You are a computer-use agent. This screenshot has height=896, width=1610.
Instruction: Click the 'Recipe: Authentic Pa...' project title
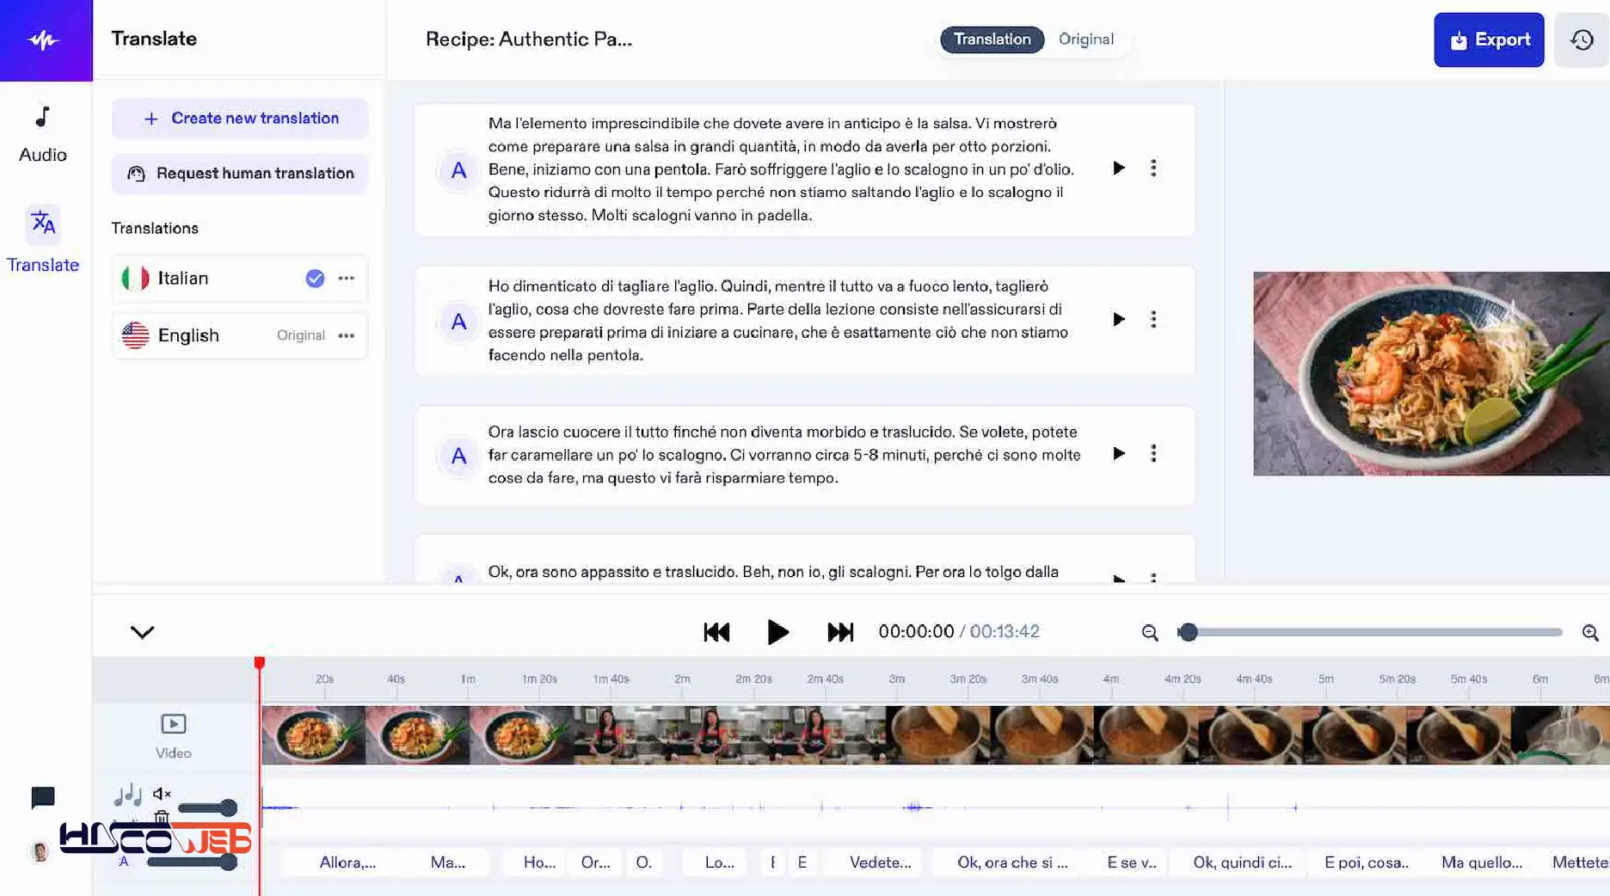coord(529,40)
